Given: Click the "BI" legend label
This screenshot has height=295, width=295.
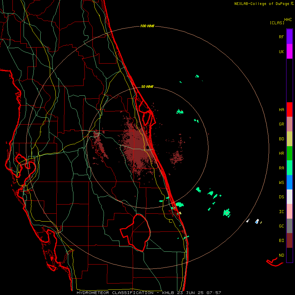Looking at the screenshot, I should pyautogui.click(x=281, y=241).
